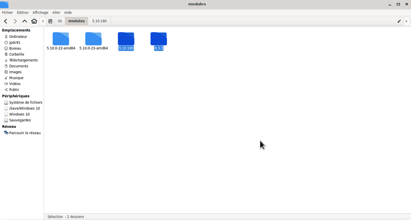Open the Affichage menu
411x220 pixels.
coord(40,12)
